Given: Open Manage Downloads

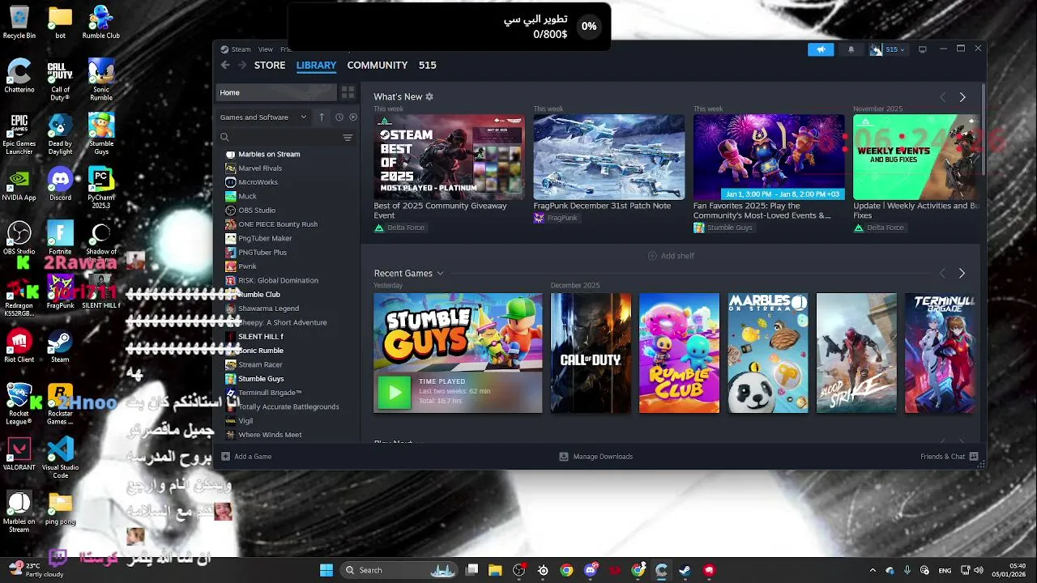Looking at the screenshot, I should click(x=595, y=457).
